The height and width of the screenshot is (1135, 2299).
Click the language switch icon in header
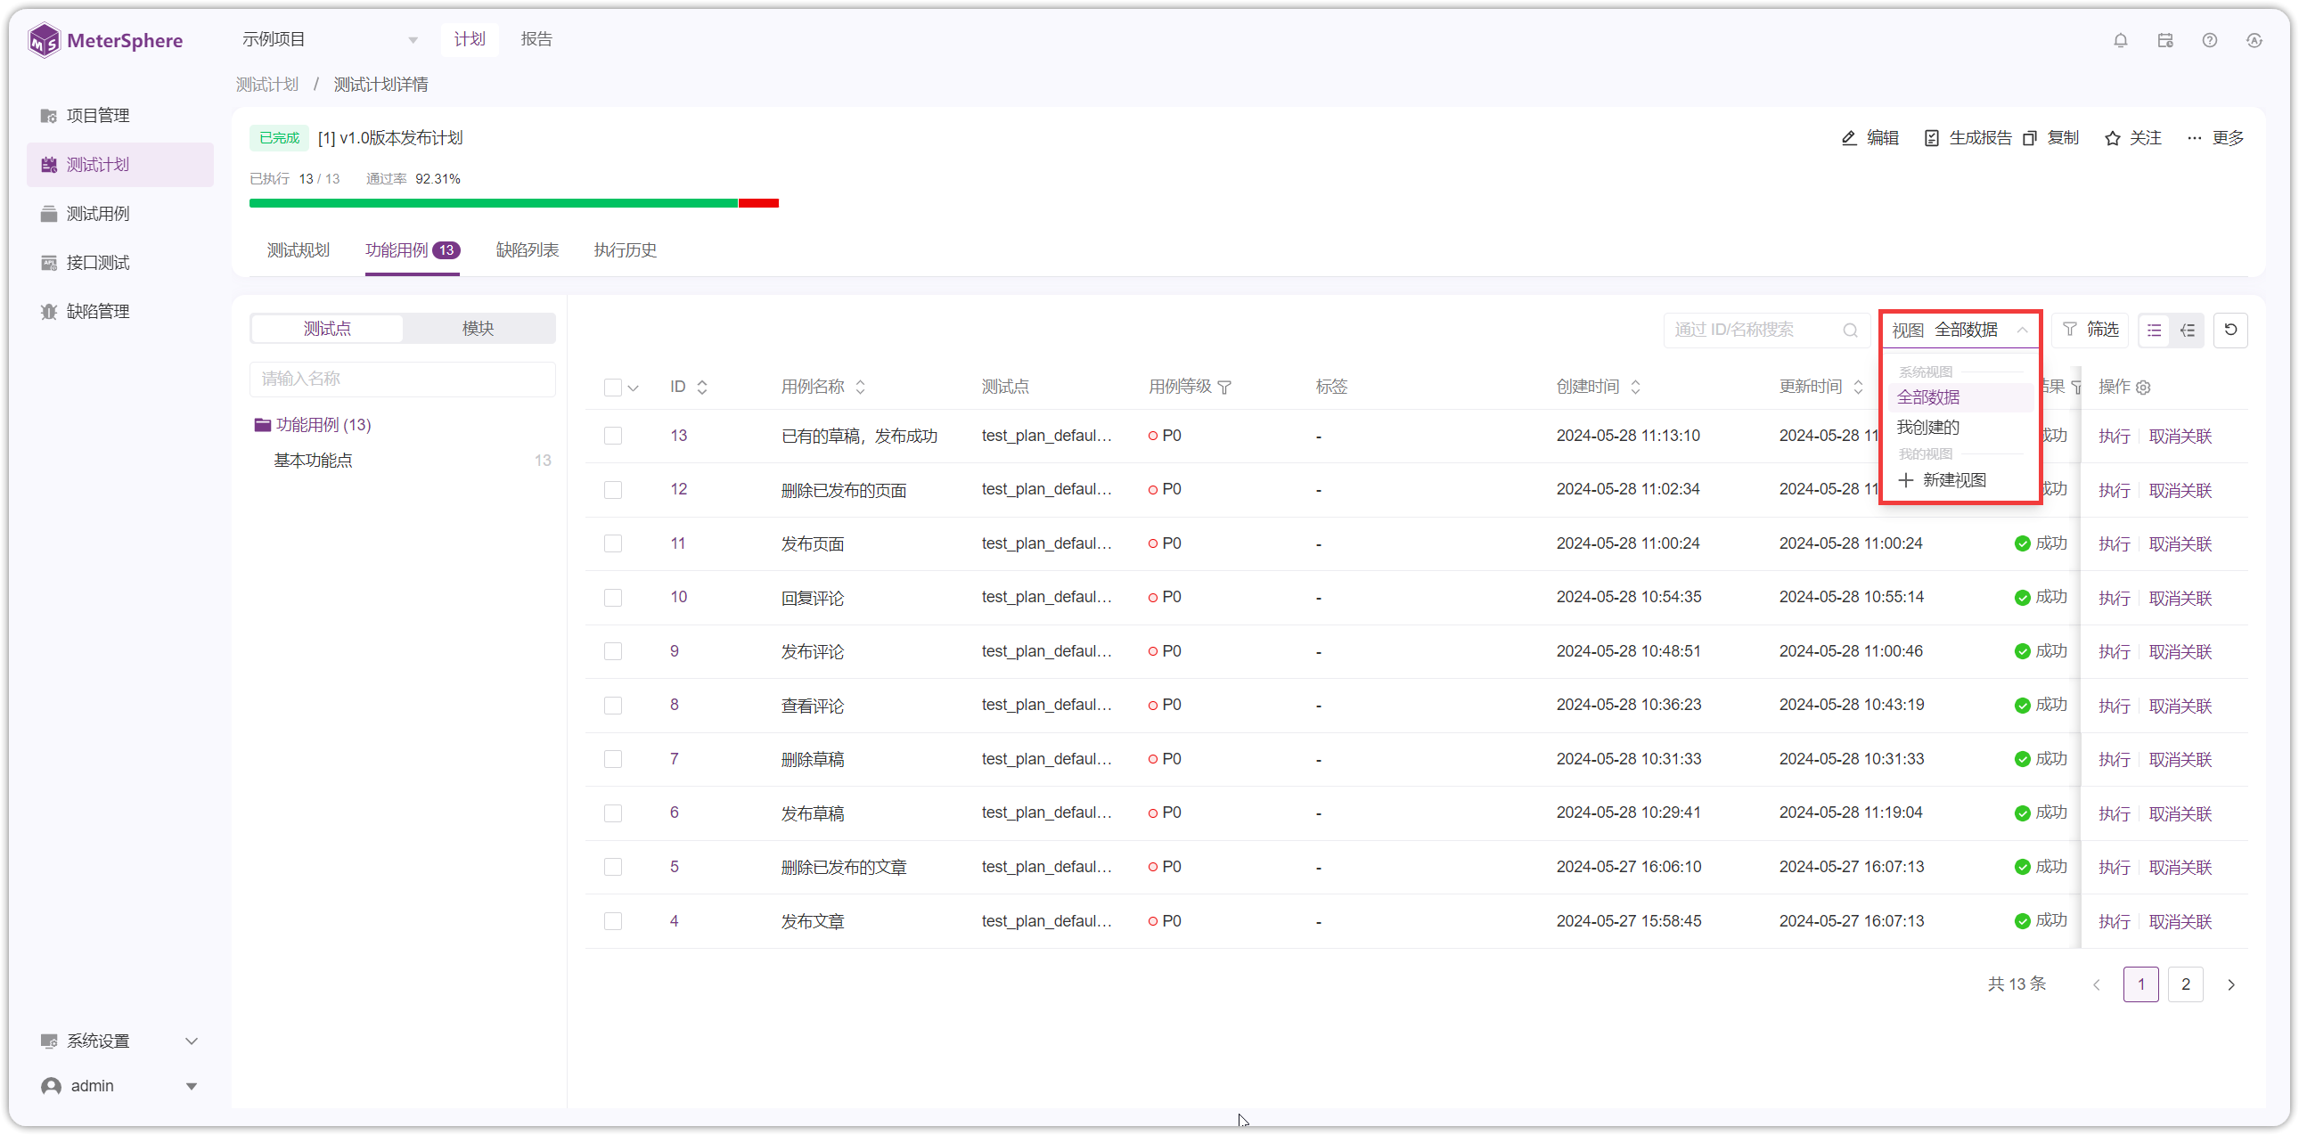(2254, 40)
